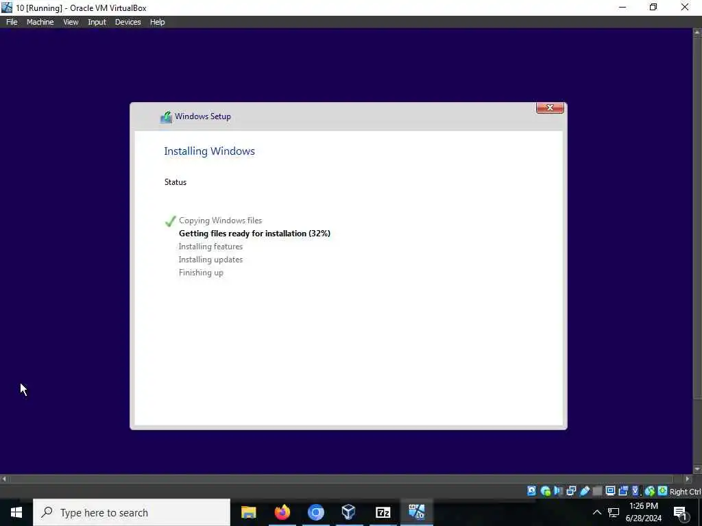Click the recording status icon
The width and height of the screenshot is (702, 526).
pos(623,491)
